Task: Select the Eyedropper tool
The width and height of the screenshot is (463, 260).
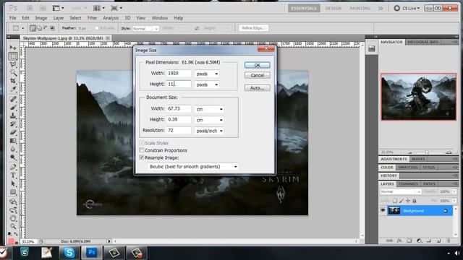Action: [x=13, y=89]
